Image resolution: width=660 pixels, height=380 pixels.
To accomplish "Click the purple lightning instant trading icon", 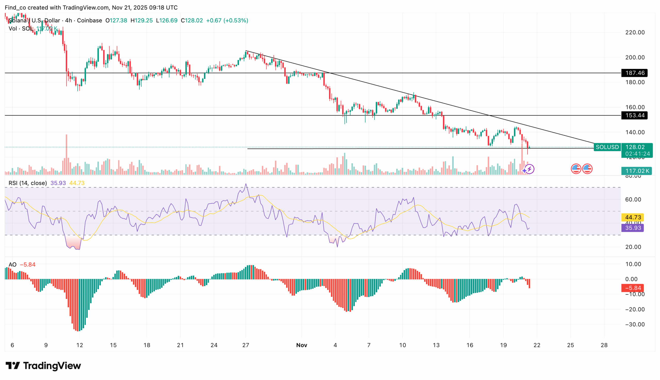I will 530,170.
